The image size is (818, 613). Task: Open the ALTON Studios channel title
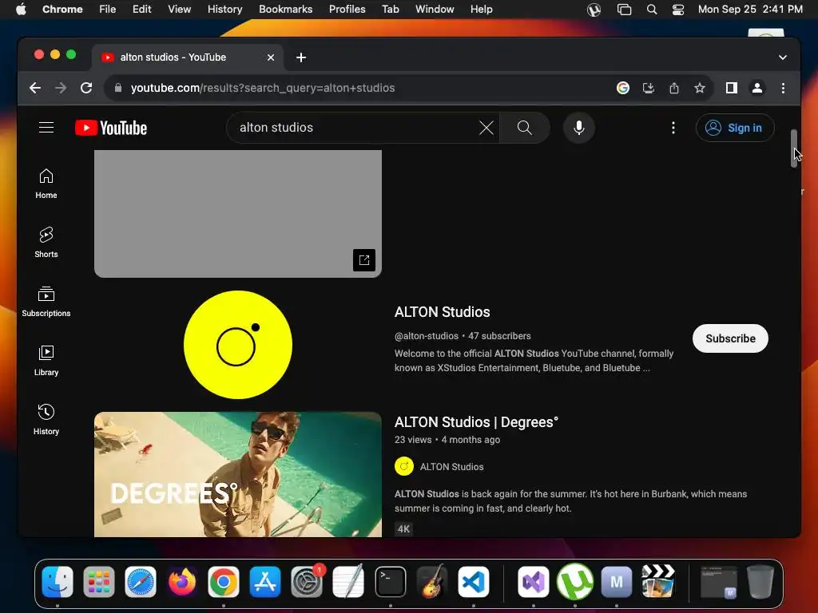click(x=443, y=312)
